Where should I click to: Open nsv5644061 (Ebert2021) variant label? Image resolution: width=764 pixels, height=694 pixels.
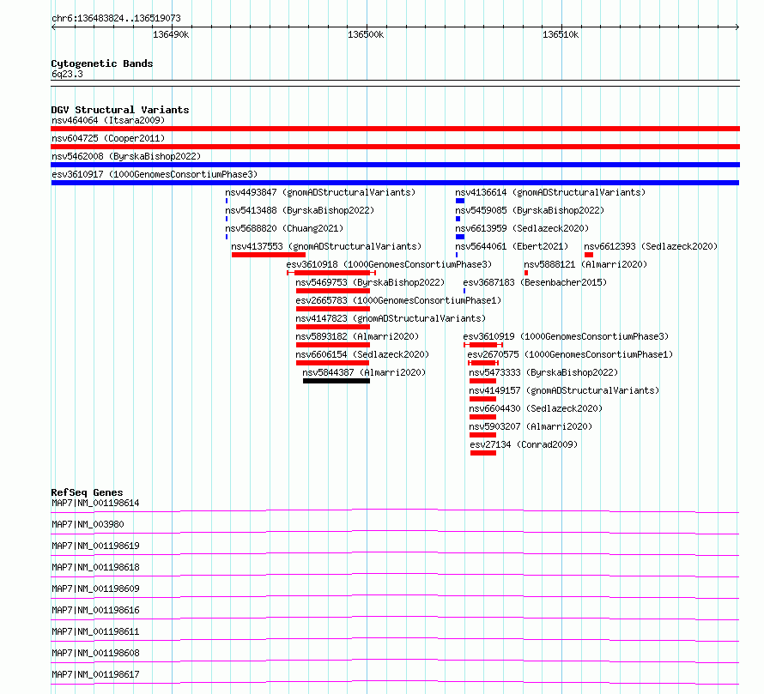(512, 246)
